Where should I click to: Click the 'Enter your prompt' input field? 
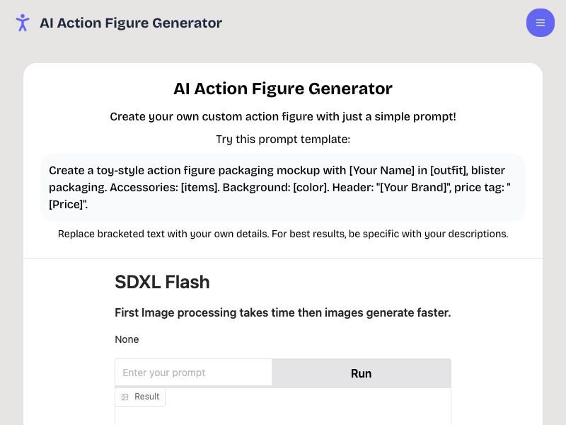(x=193, y=373)
